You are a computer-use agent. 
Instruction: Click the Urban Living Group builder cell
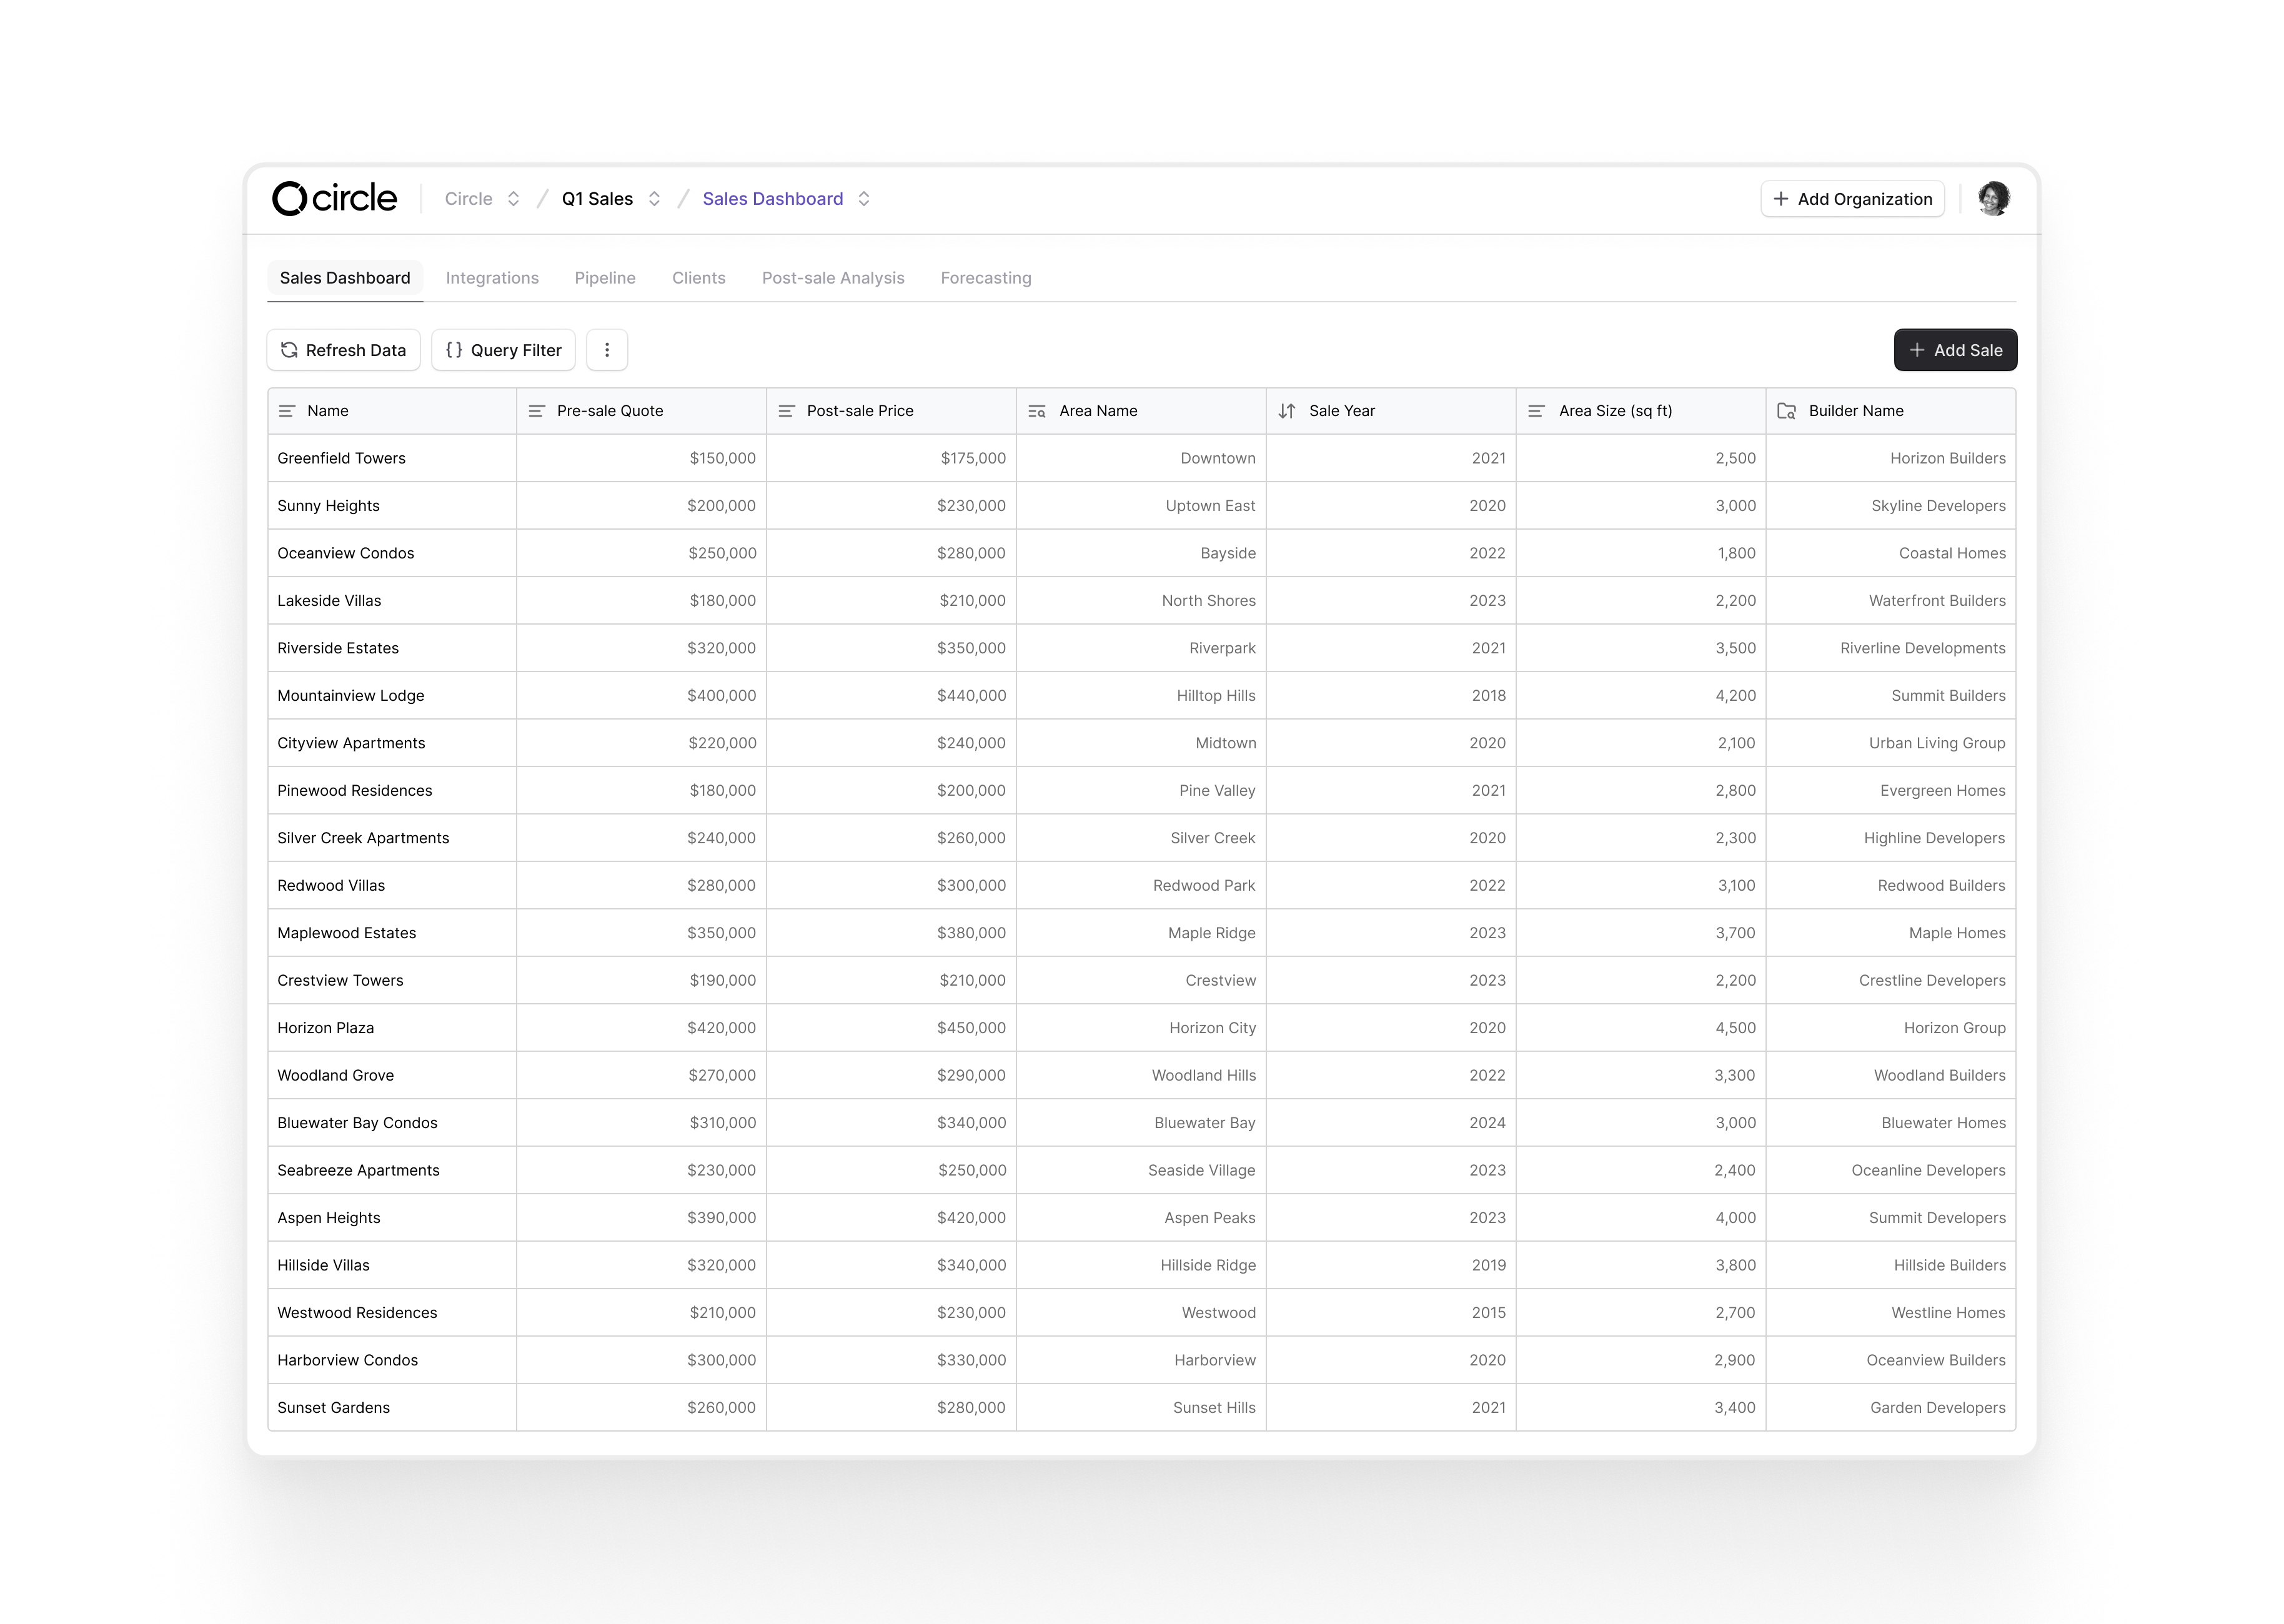point(1891,743)
